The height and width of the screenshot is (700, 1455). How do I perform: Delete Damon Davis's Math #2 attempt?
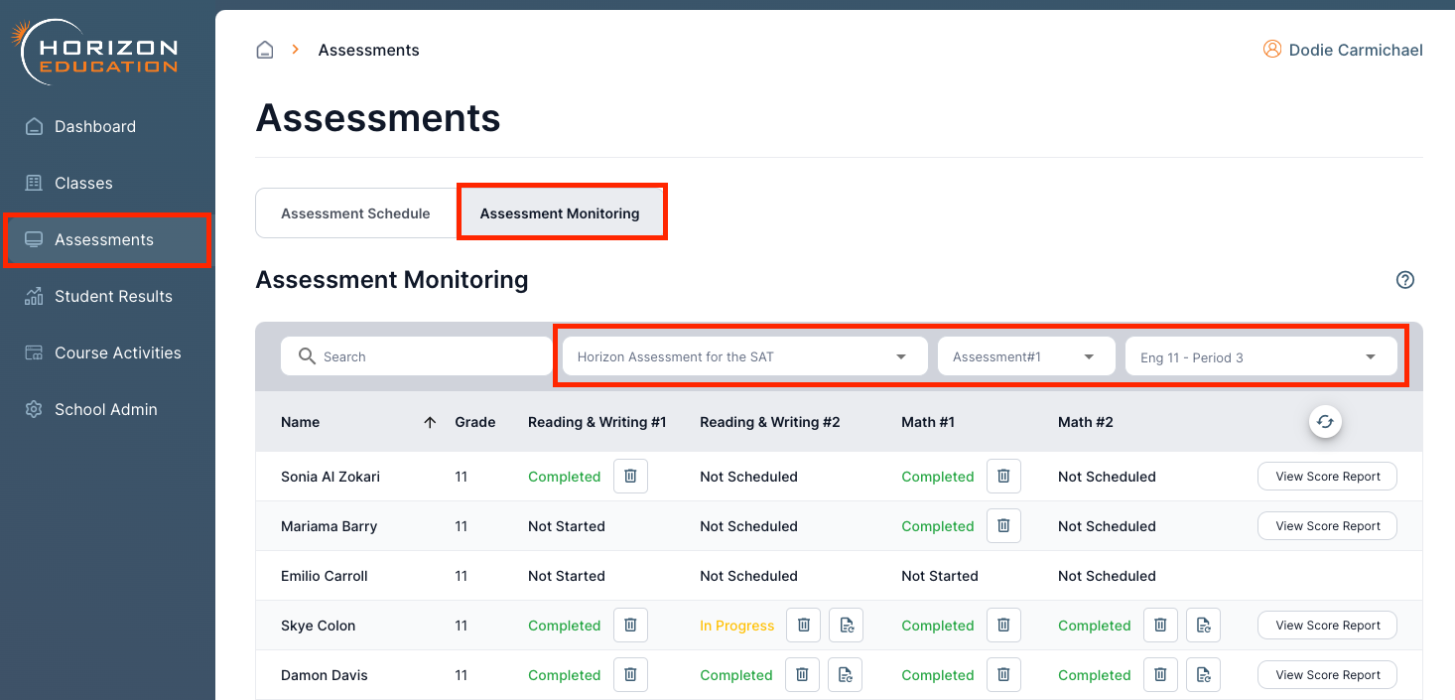point(1160,675)
